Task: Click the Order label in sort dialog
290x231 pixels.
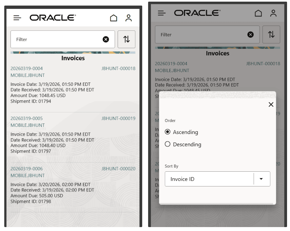Action: point(170,121)
